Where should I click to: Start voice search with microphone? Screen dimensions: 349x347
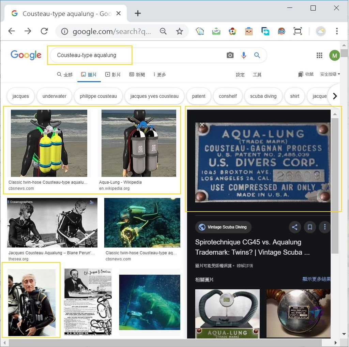coord(244,55)
